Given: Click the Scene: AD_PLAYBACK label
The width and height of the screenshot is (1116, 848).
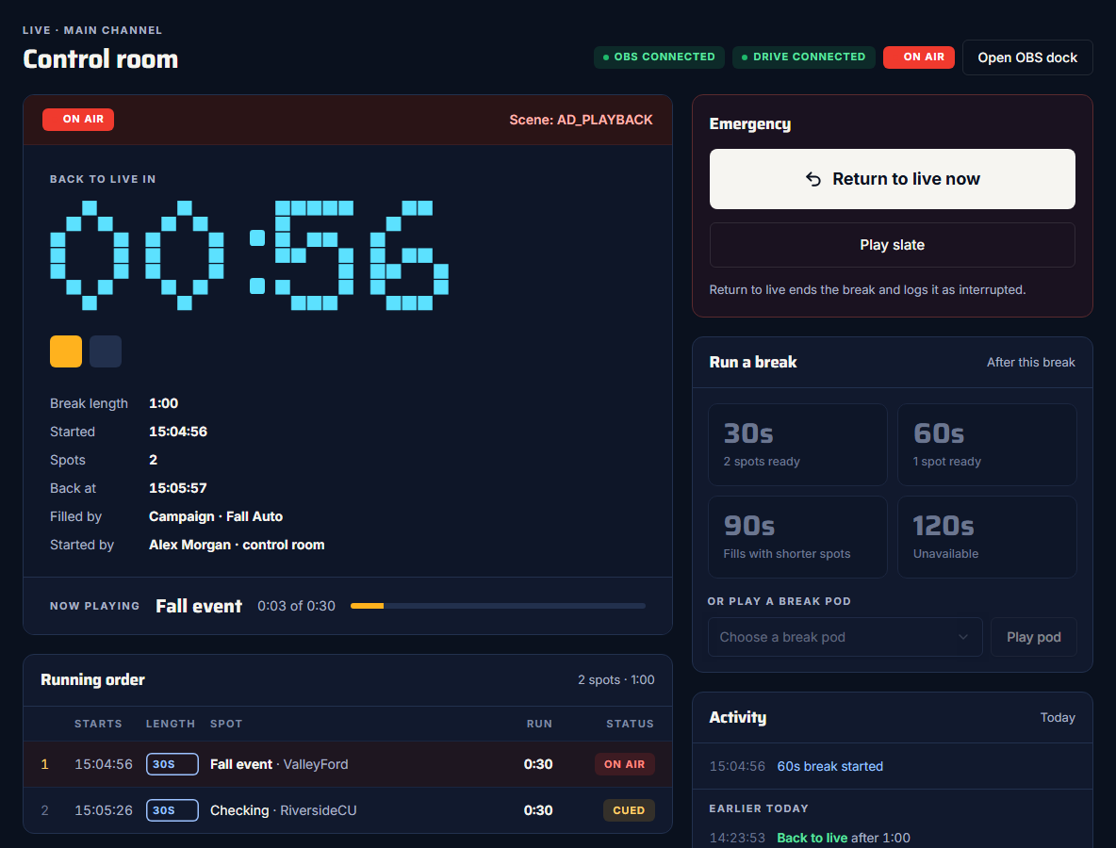Looking at the screenshot, I should coord(581,121).
